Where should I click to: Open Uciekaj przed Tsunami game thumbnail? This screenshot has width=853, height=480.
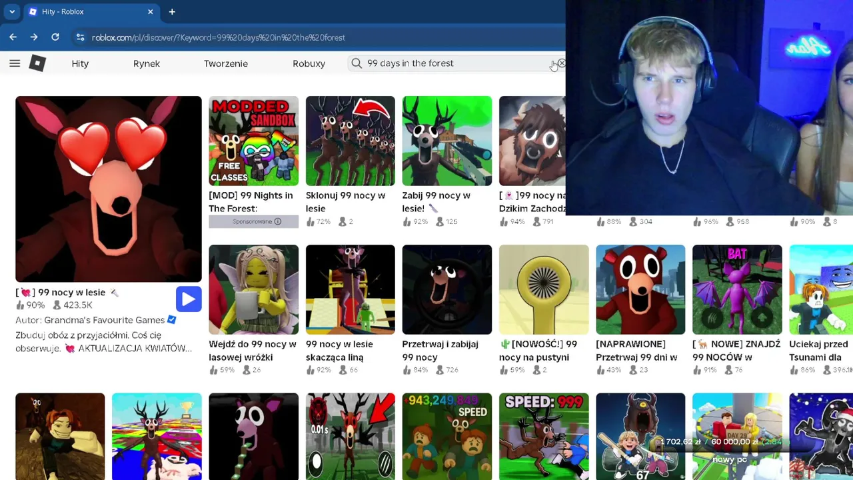click(x=821, y=289)
